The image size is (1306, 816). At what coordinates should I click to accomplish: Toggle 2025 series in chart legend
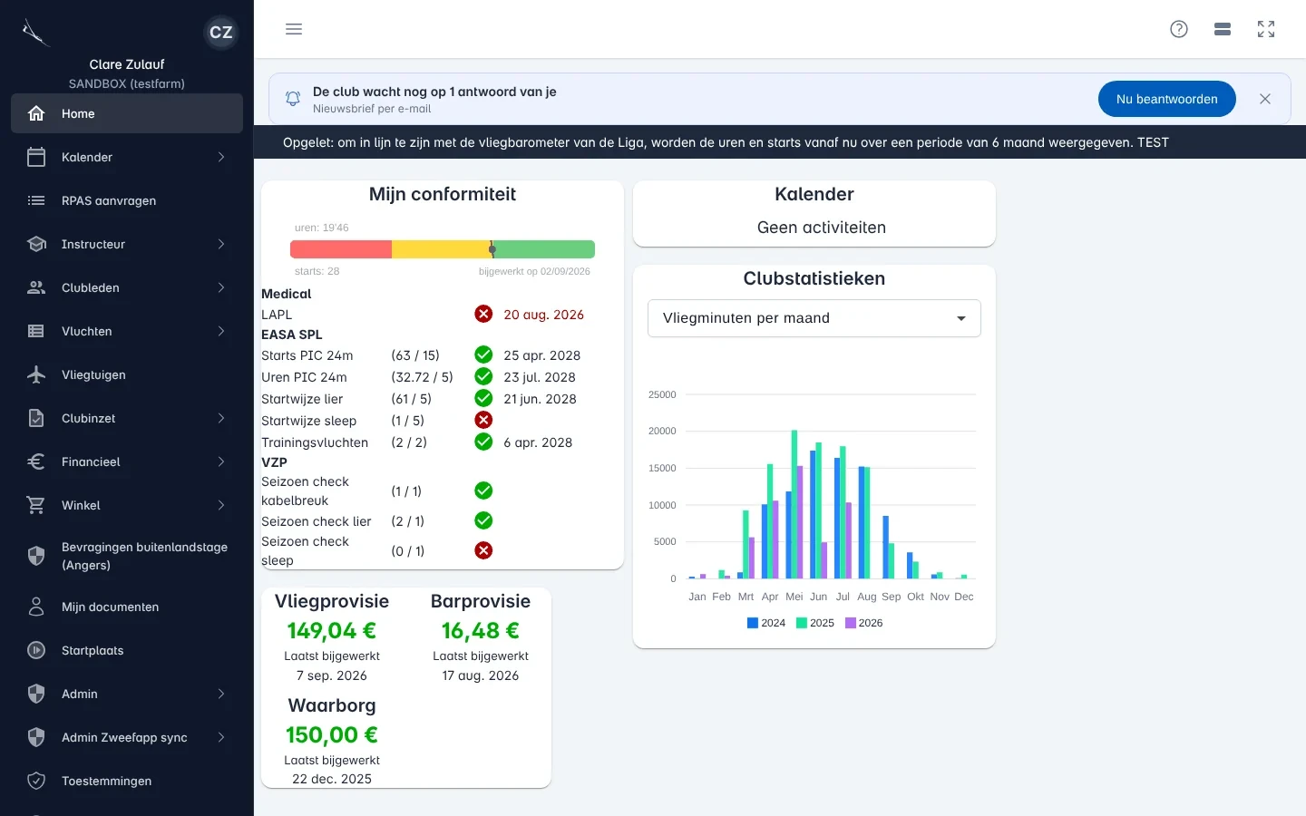[815, 623]
